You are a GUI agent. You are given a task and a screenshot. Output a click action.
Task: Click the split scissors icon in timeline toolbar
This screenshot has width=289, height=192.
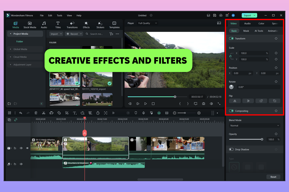pyautogui.click(x=44, y=113)
